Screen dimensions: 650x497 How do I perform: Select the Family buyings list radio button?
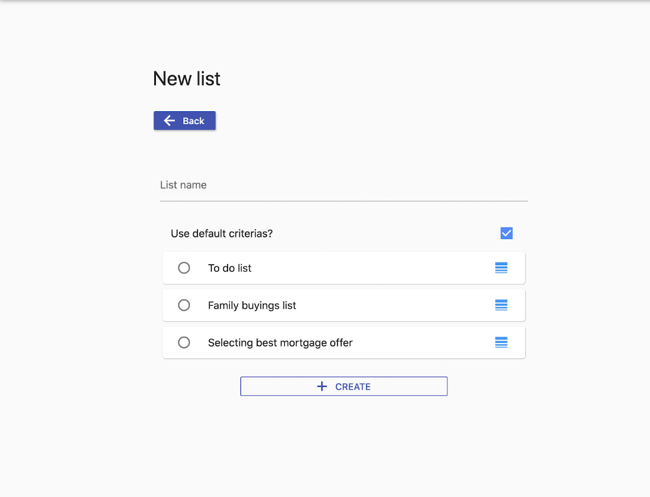point(184,305)
